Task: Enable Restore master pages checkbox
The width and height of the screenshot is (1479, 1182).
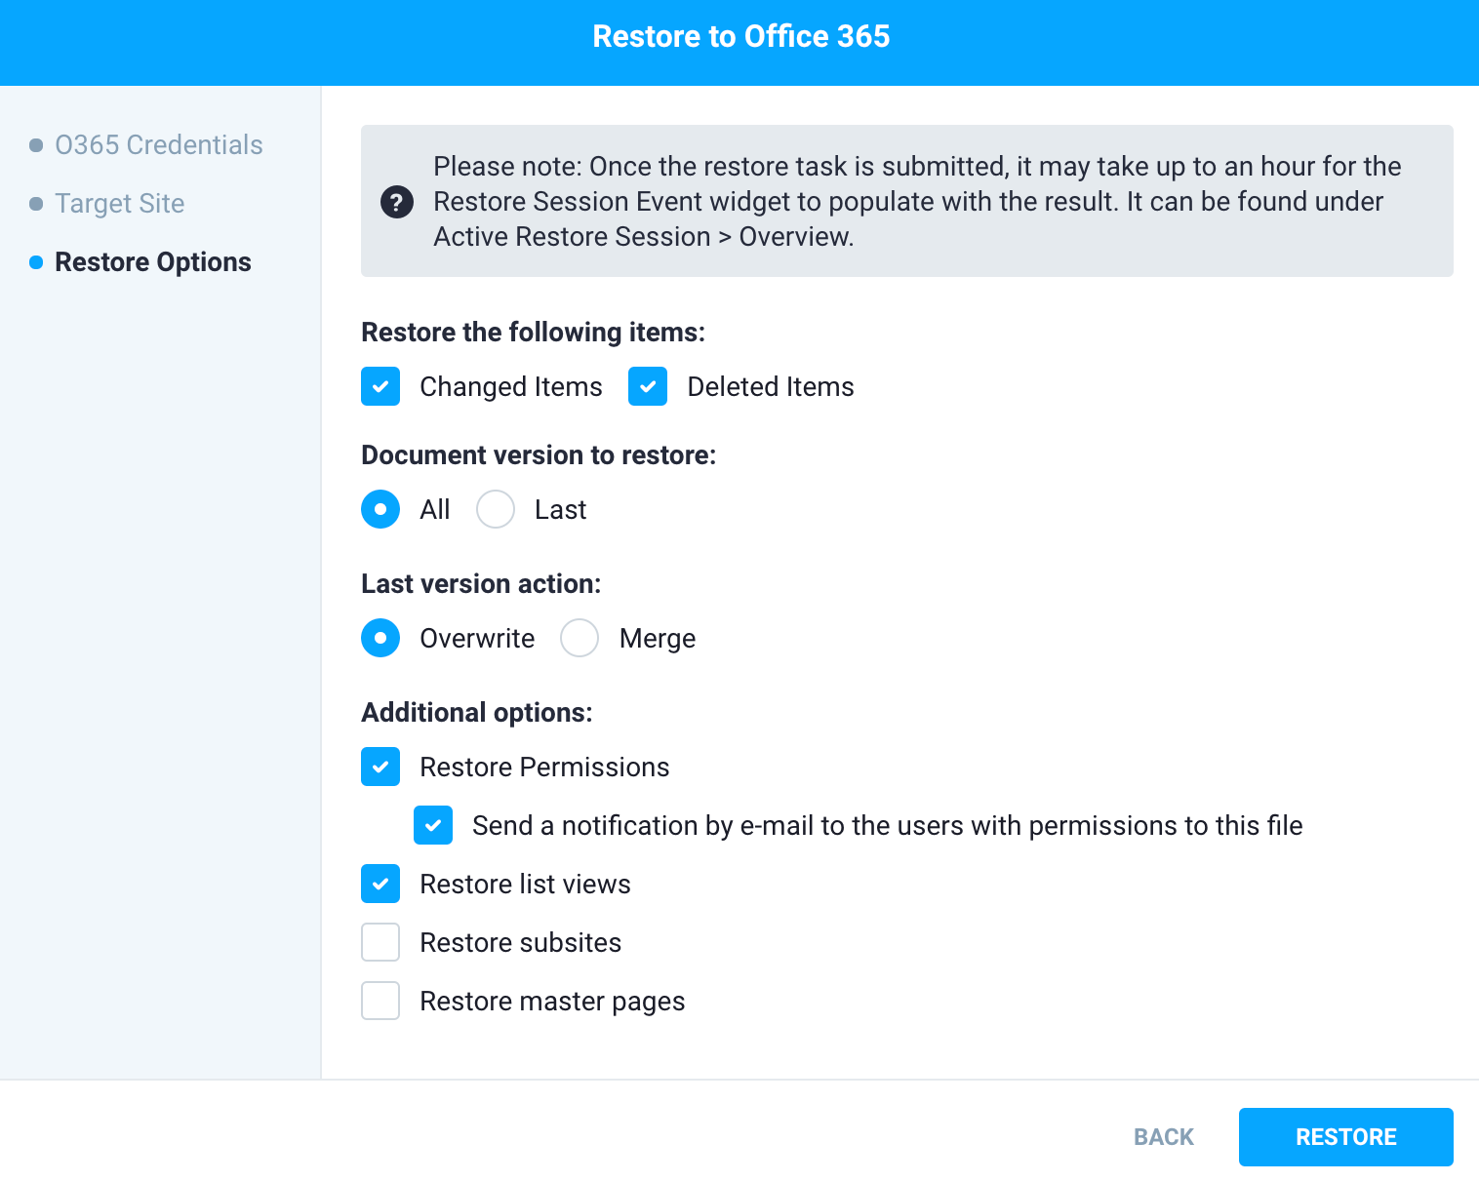Action: (x=380, y=1001)
